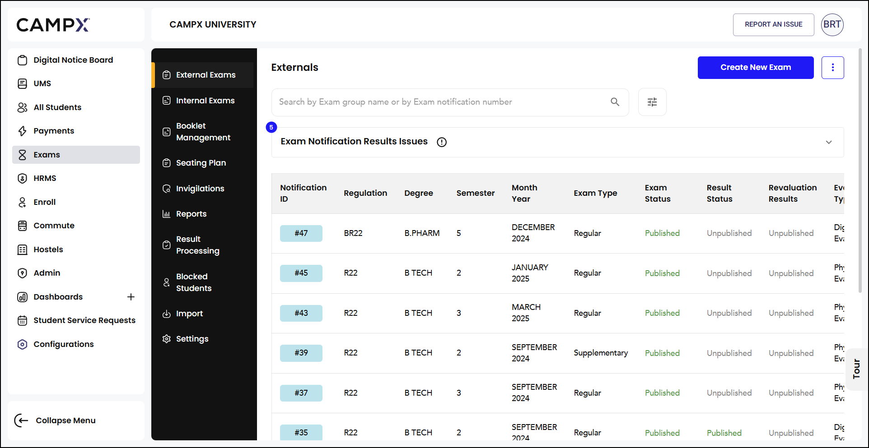Open notification #39
The width and height of the screenshot is (869, 448).
(301, 353)
